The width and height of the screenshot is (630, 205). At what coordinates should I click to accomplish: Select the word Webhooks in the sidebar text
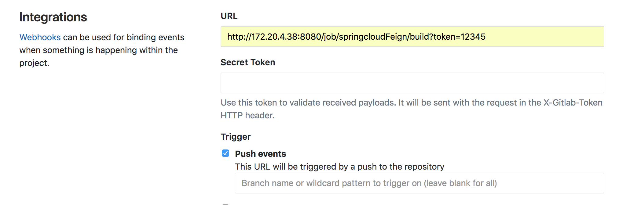click(x=40, y=37)
